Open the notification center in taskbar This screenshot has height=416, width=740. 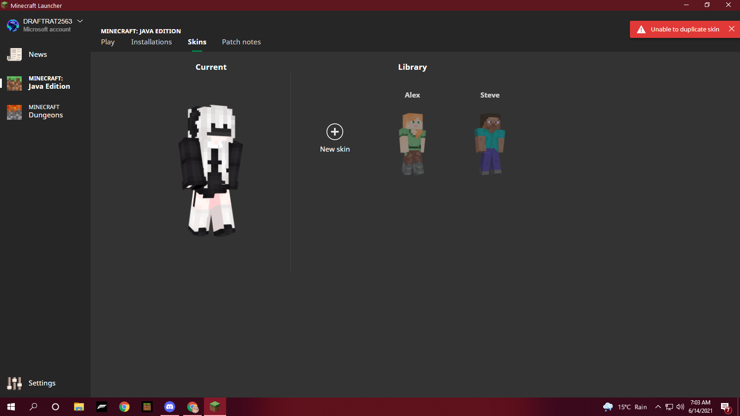click(725, 407)
